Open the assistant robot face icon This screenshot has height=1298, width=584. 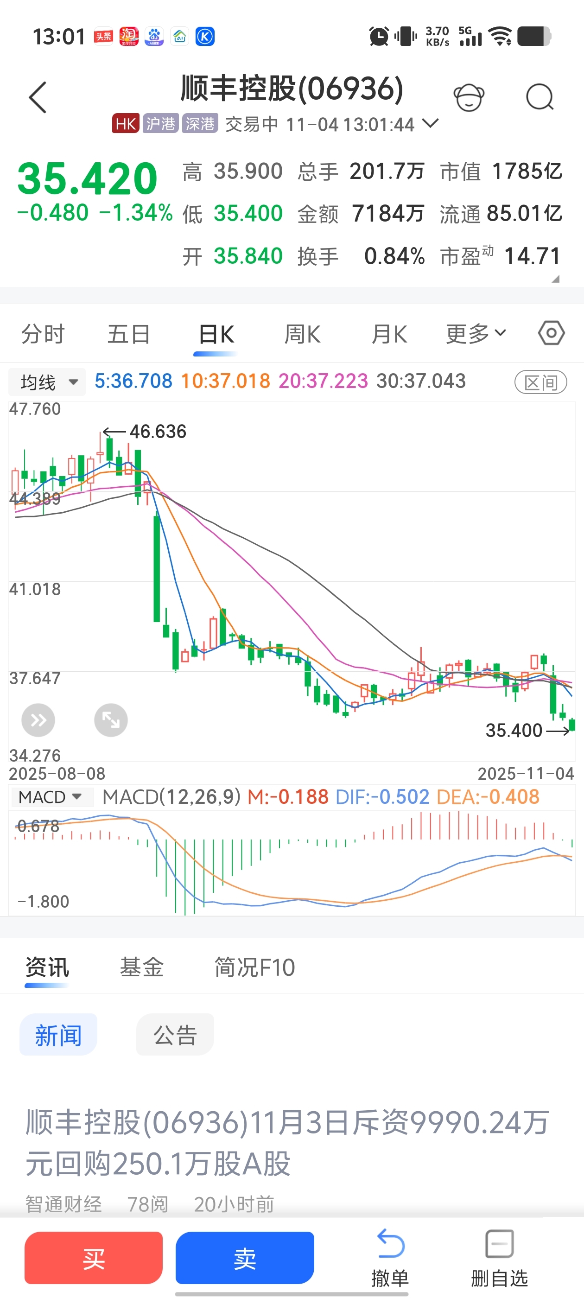coord(469,97)
